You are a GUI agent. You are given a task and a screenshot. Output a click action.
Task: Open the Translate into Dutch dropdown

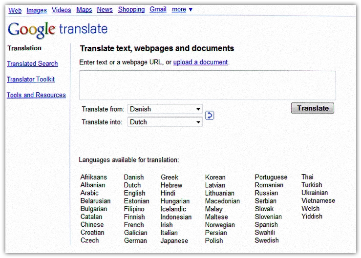pos(165,122)
